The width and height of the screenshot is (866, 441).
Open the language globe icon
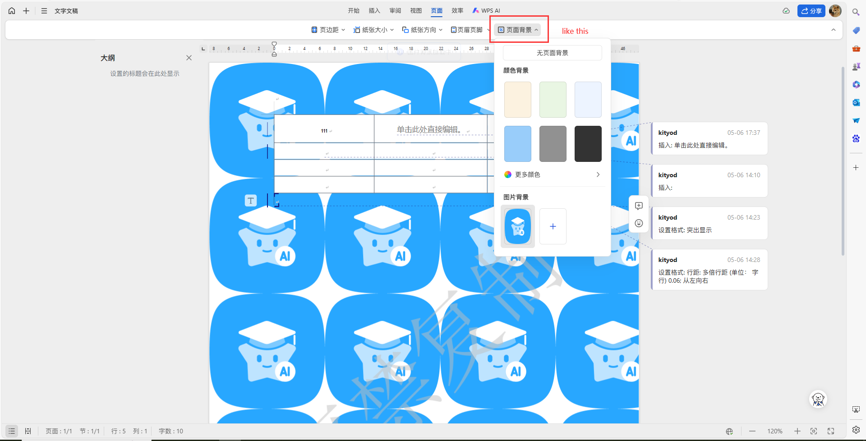(x=729, y=431)
